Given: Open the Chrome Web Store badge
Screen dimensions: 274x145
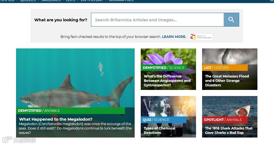Looking at the screenshot, I should coord(201,37).
